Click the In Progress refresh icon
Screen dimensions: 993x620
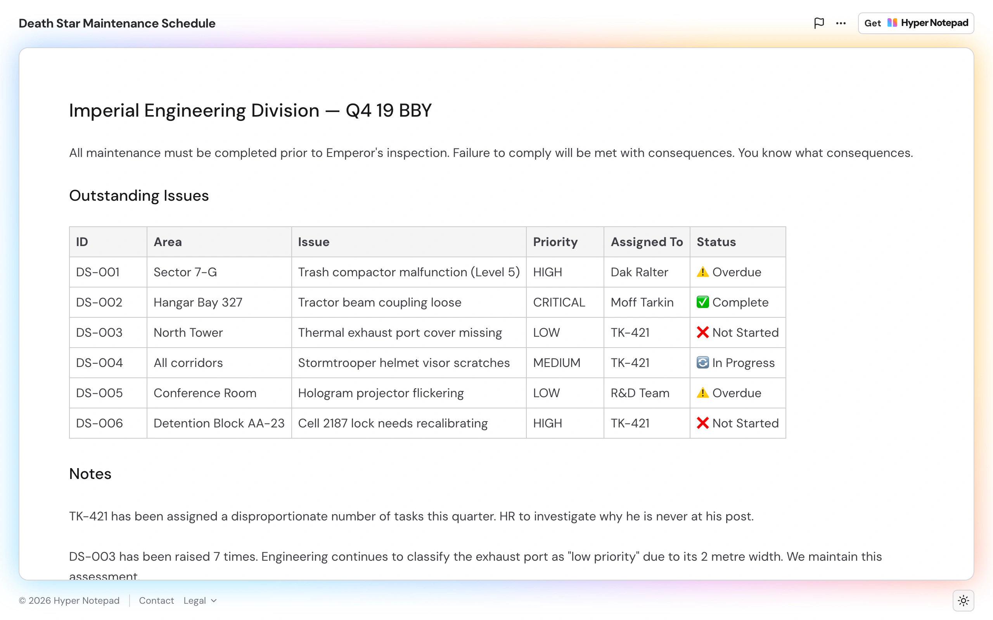tap(702, 362)
